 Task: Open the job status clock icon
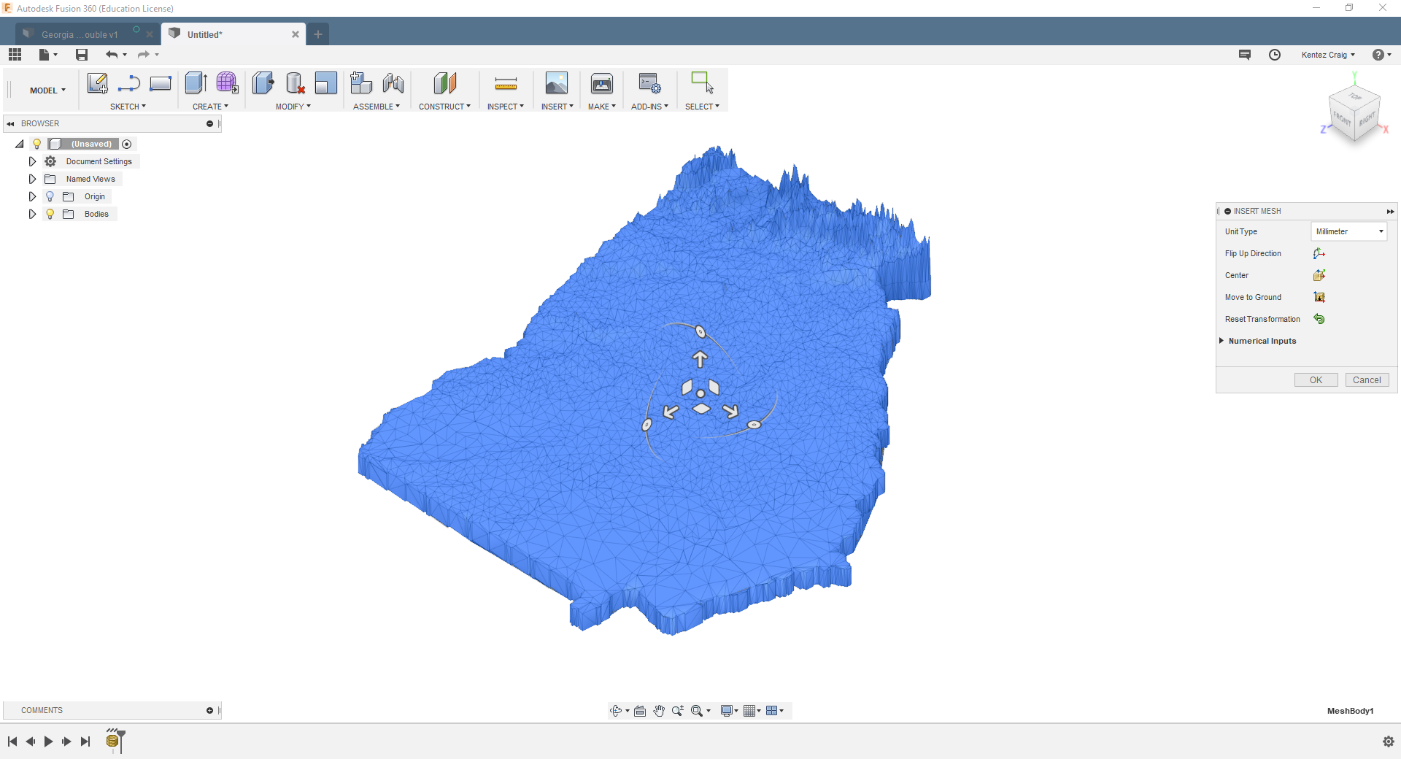pos(1275,55)
